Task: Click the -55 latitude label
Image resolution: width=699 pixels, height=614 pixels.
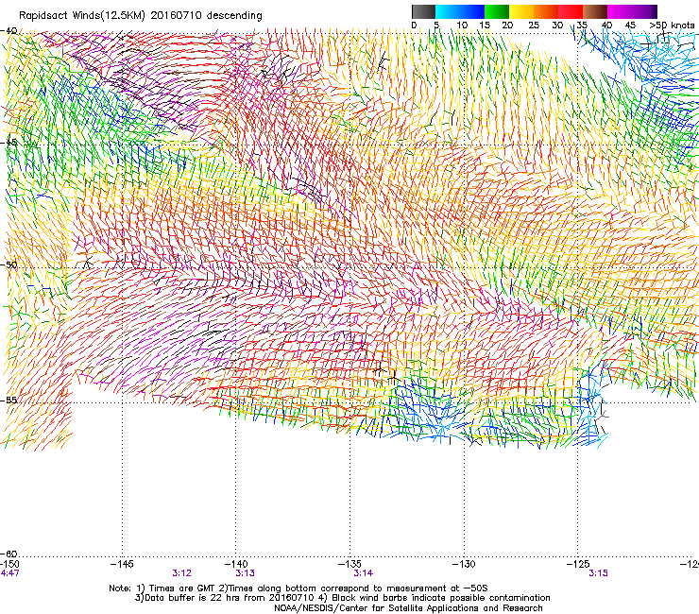Action: (9, 400)
